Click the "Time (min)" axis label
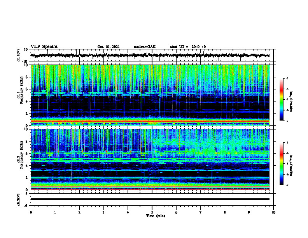 (x=156, y=216)
